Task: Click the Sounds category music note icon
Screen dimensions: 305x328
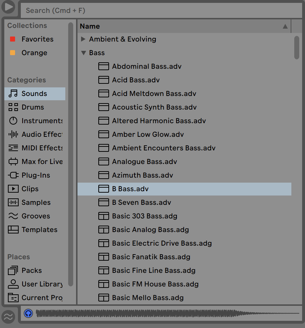Action: [13, 93]
